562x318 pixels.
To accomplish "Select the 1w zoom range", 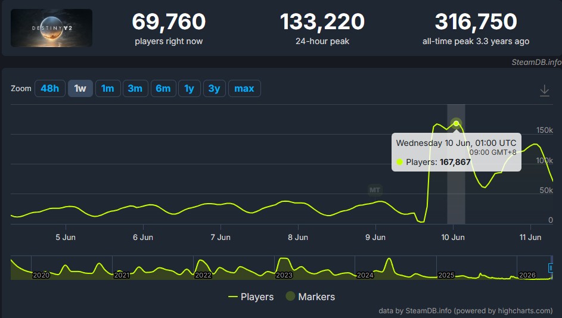I will tap(80, 89).
